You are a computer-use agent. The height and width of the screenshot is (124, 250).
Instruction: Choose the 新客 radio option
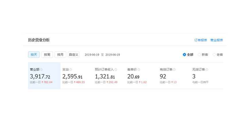point(203,55)
